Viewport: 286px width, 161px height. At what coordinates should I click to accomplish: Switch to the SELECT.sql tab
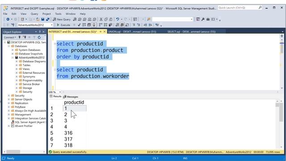click(191, 32)
